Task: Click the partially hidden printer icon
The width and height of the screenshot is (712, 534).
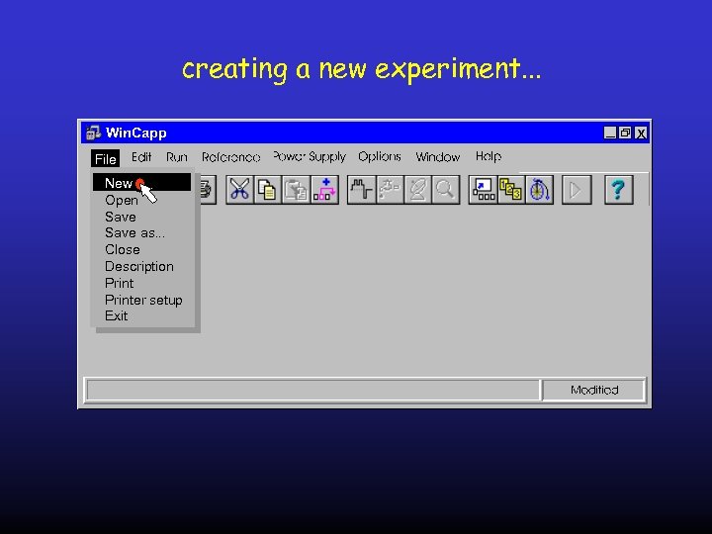Action: tap(207, 190)
